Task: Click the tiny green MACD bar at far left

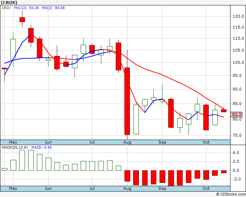Action: click(x=4, y=169)
